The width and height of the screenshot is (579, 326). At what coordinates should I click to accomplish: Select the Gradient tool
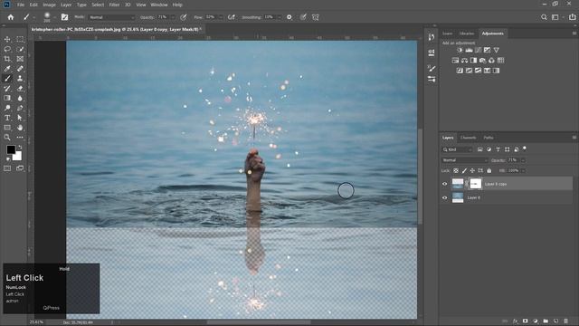(x=7, y=98)
